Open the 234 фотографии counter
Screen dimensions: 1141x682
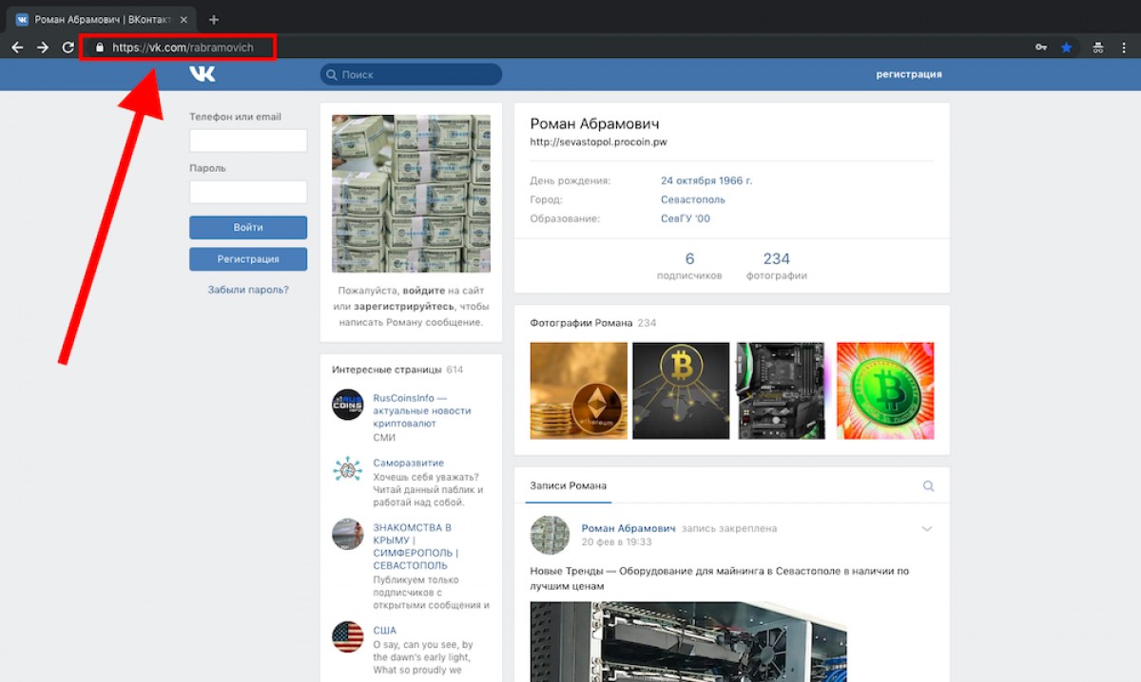[776, 266]
